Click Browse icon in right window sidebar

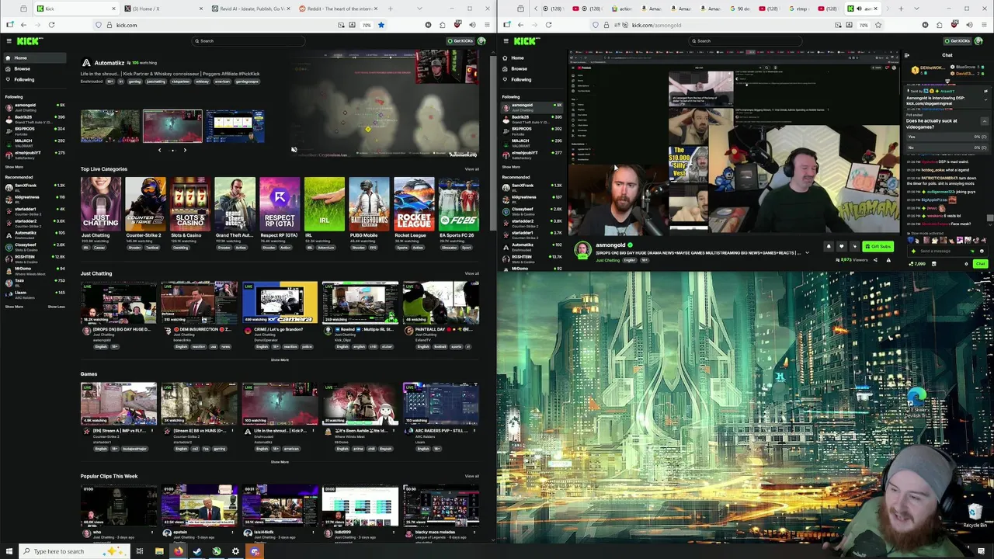pos(505,68)
